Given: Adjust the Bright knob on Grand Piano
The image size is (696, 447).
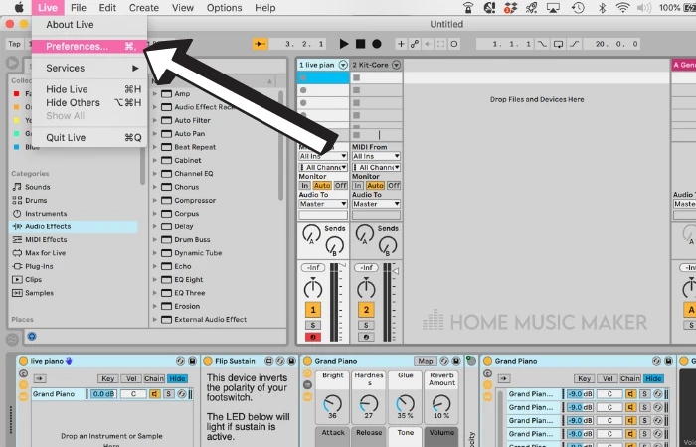Looking at the screenshot, I should click(x=332, y=404).
